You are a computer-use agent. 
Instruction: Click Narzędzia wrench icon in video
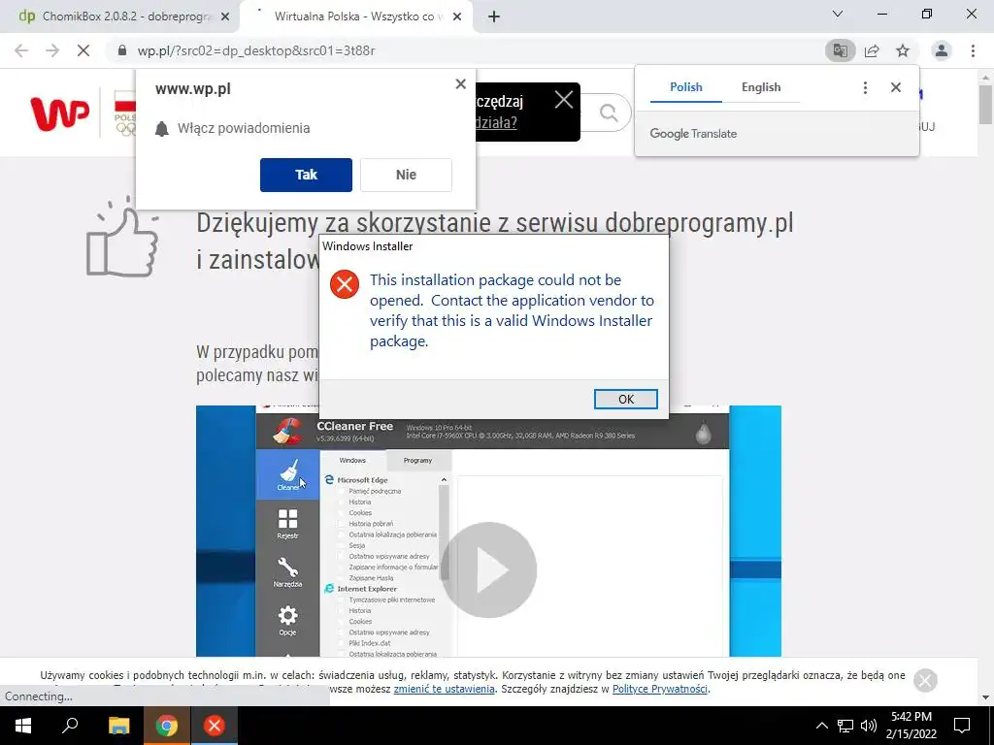coord(287,572)
